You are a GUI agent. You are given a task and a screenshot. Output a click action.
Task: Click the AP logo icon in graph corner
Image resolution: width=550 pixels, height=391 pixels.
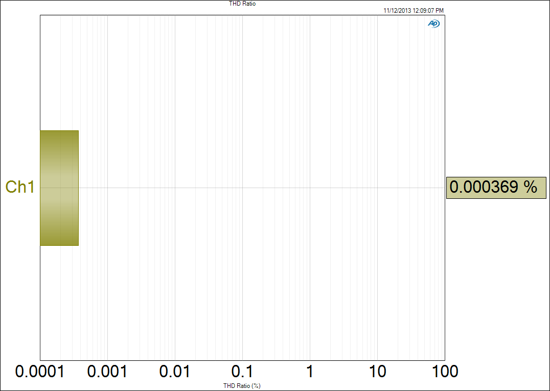433,24
